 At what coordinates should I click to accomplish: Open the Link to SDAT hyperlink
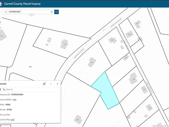click(x=14, y=100)
